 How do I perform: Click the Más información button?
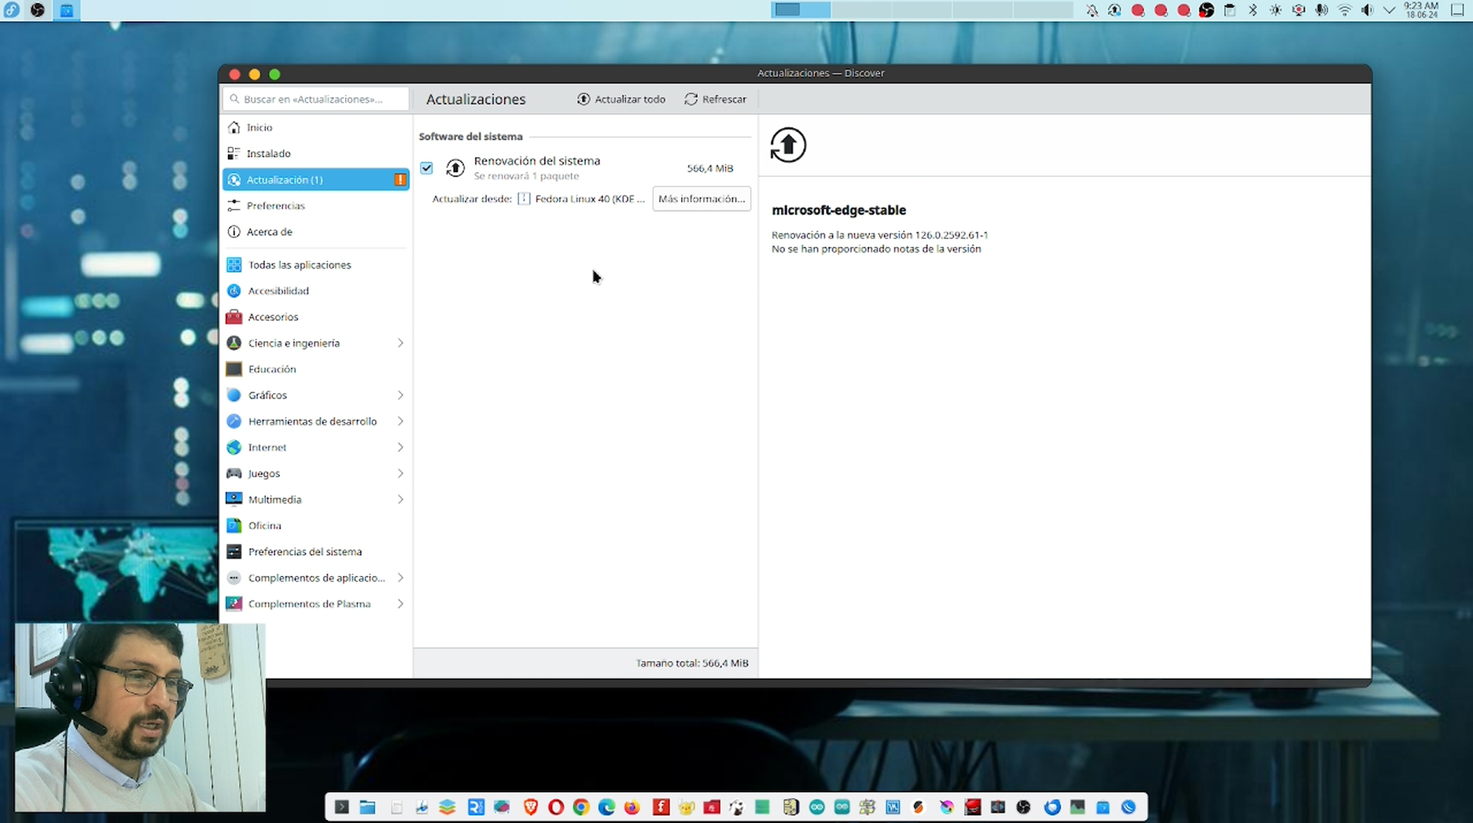click(702, 199)
